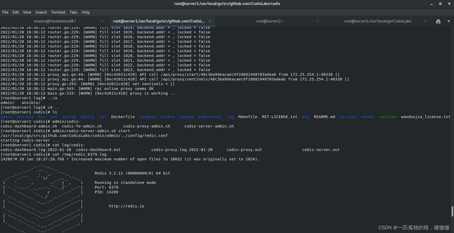454x233 pixels.
Task: Click 'codis-dashboard.log.2022-01-20' file name
Action: [36, 150]
